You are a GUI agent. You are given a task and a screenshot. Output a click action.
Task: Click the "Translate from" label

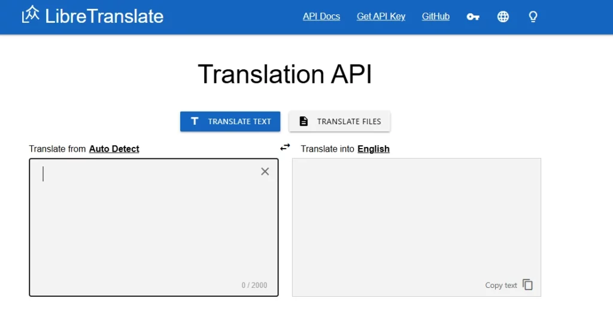click(x=57, y=149)
